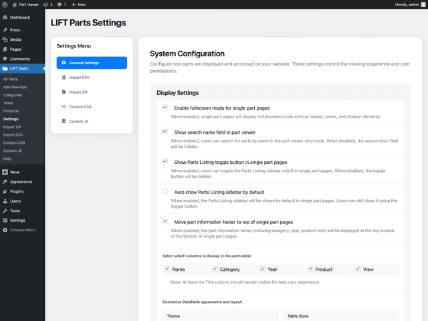
Task: Select General Settings tab in Settings Menu
Action: 92,63
